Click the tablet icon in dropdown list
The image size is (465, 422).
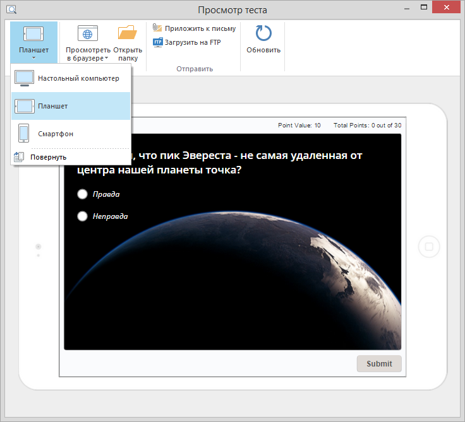click(24, 106)
